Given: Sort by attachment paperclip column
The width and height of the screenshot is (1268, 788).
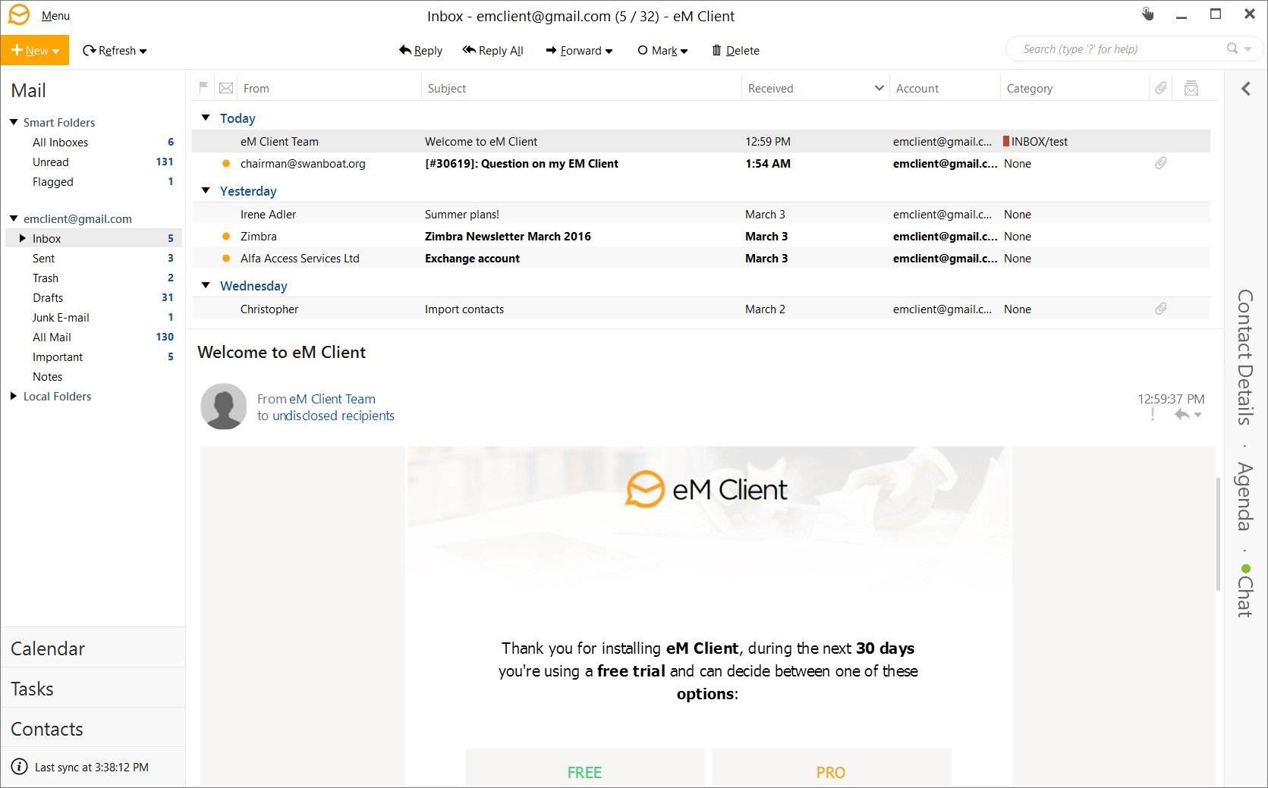Looking at the screenshot, I should coord(1161,88).
